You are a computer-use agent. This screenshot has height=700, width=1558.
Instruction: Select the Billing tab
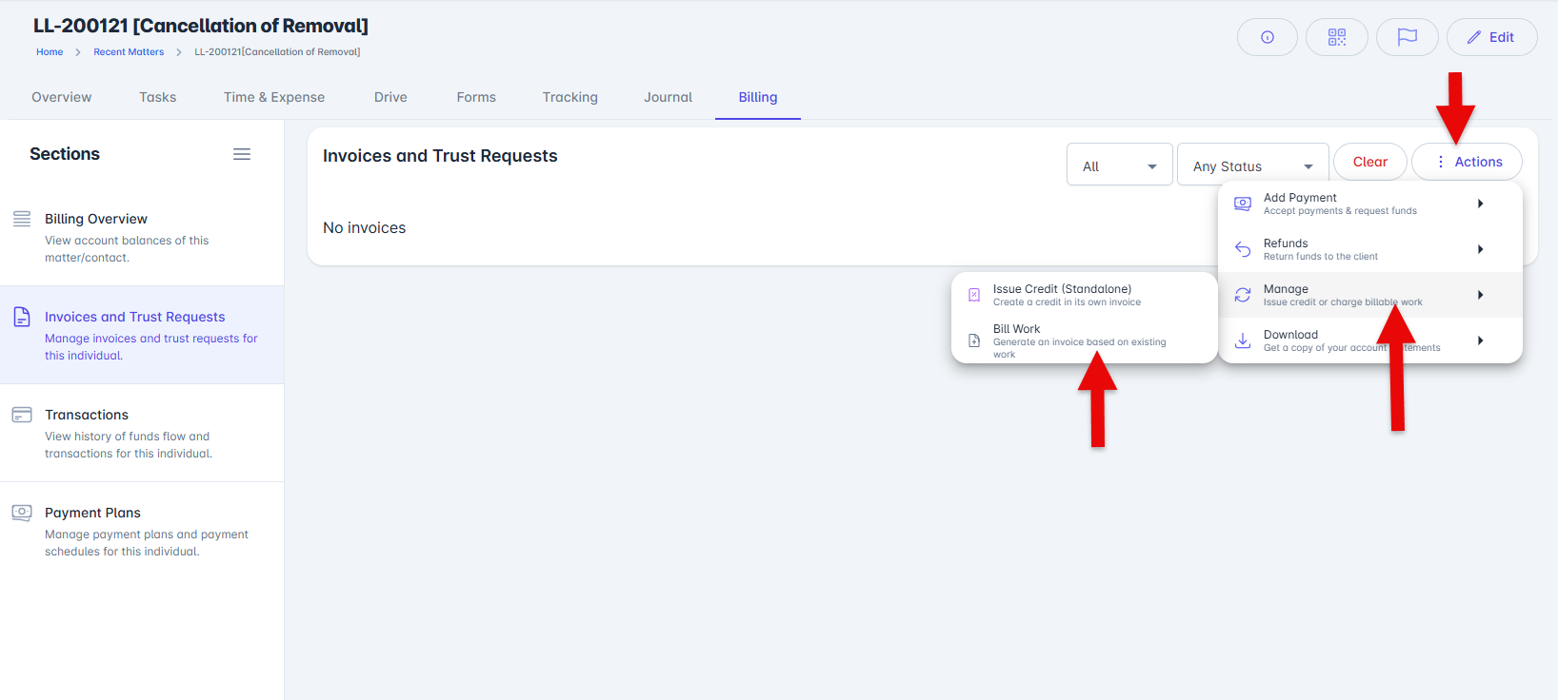(x=758, y=97)
